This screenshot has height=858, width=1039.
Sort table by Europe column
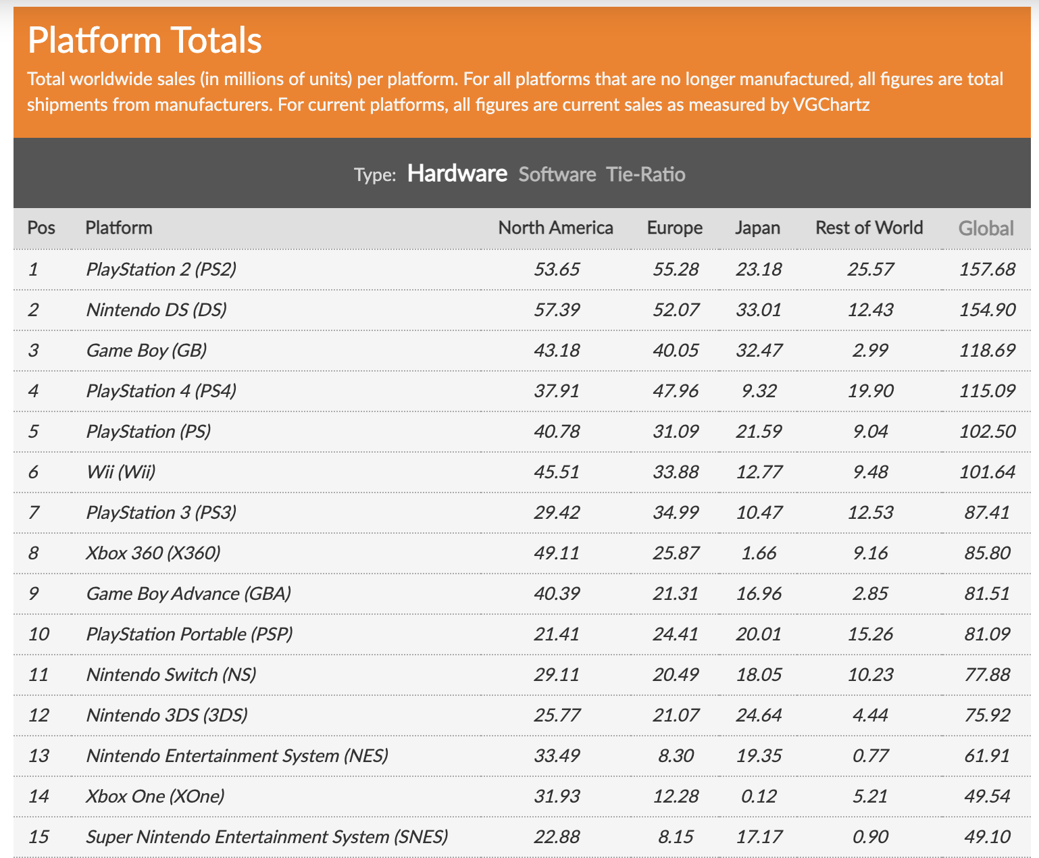674,228
